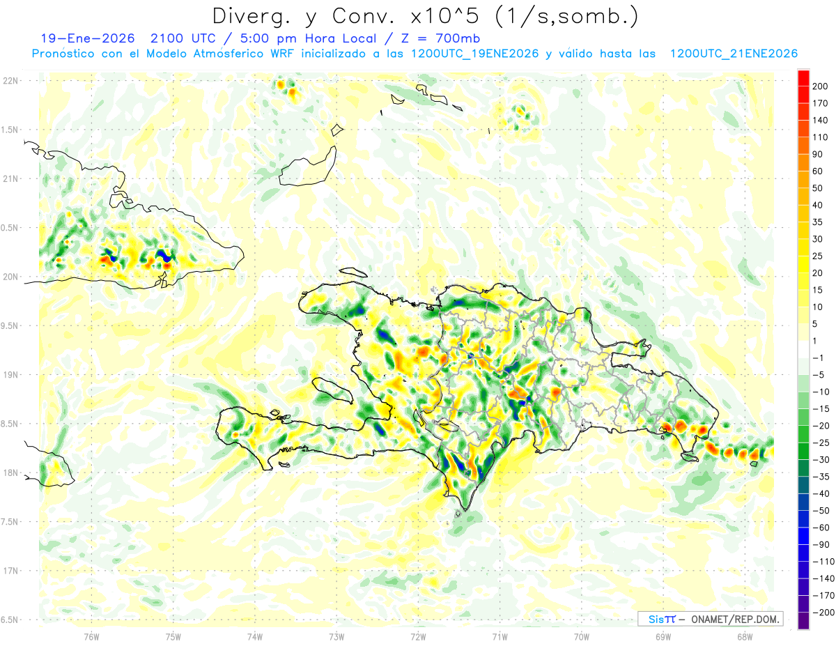Click the colorbar label '-25'
The width and height of the screenshot is (836, 646).
click(822, 443)
